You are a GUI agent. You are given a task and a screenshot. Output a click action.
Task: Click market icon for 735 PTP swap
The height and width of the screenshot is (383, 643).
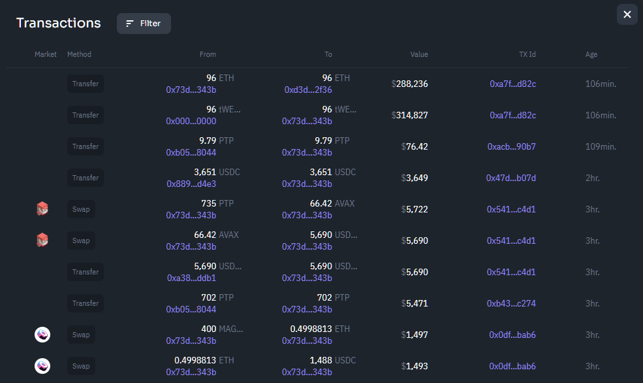[x=42, y=209]
